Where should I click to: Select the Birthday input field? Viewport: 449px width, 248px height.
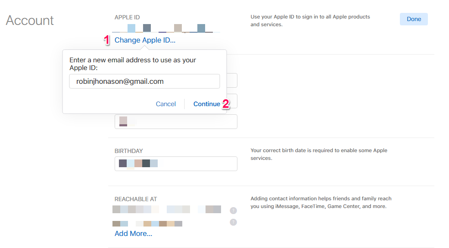tap(176, 164)
